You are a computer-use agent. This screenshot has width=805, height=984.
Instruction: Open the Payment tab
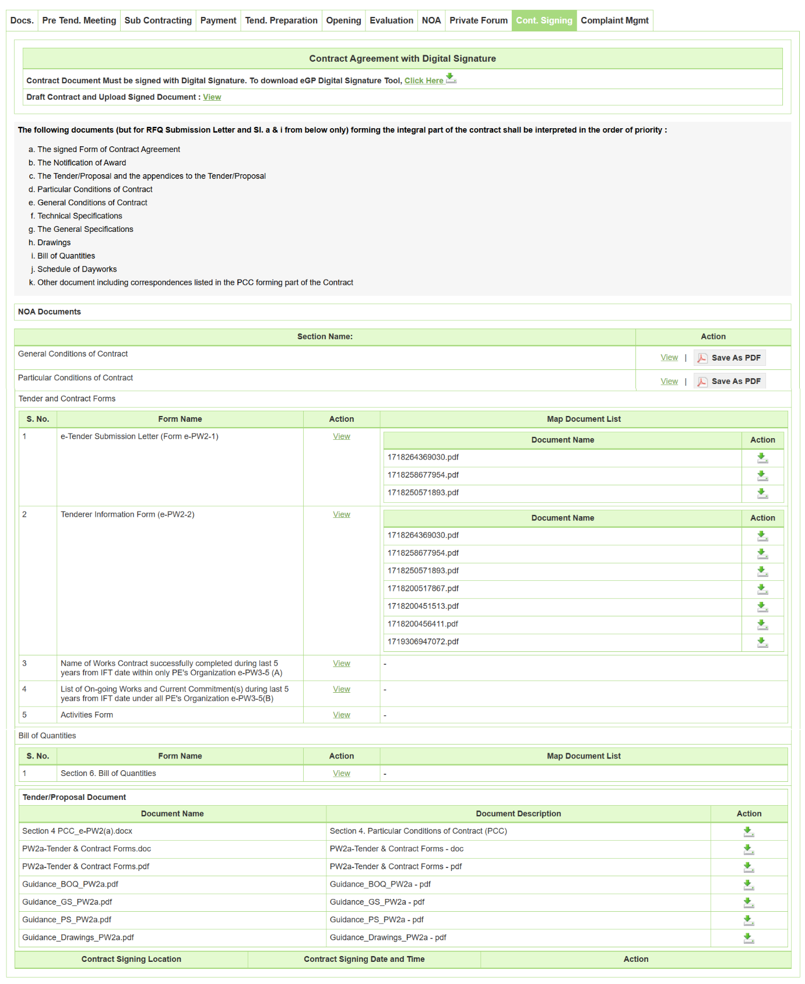tap(219, 20)
